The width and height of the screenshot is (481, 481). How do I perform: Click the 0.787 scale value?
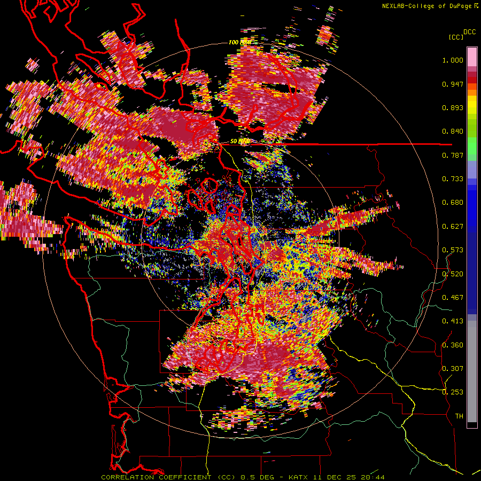453,155
